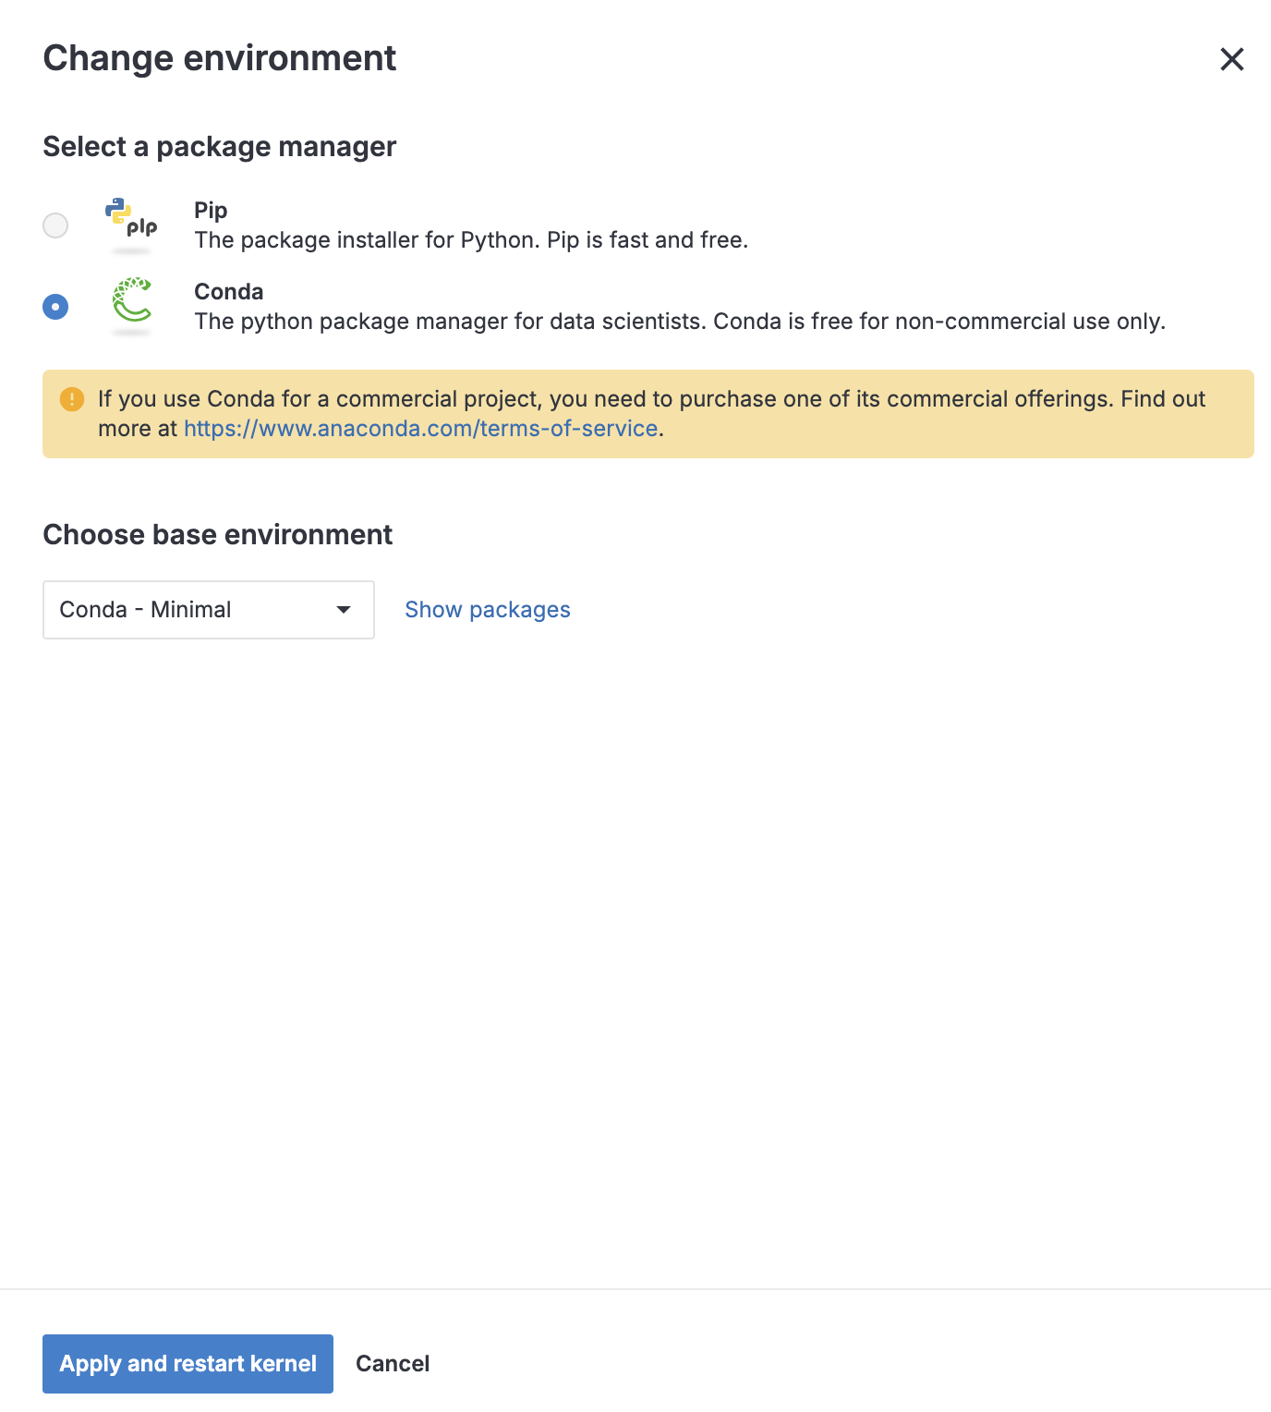This screenshot has height=1412, width=1271.
Task: Click Show packages
Action: tap(487, 609)
